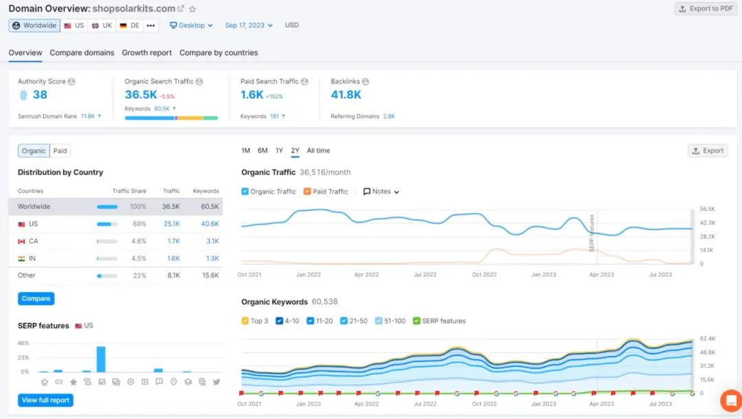This screenshot has width=742, height=419.
Task: Select the circular play video SERP icon
Action: [x=131, y=382]
